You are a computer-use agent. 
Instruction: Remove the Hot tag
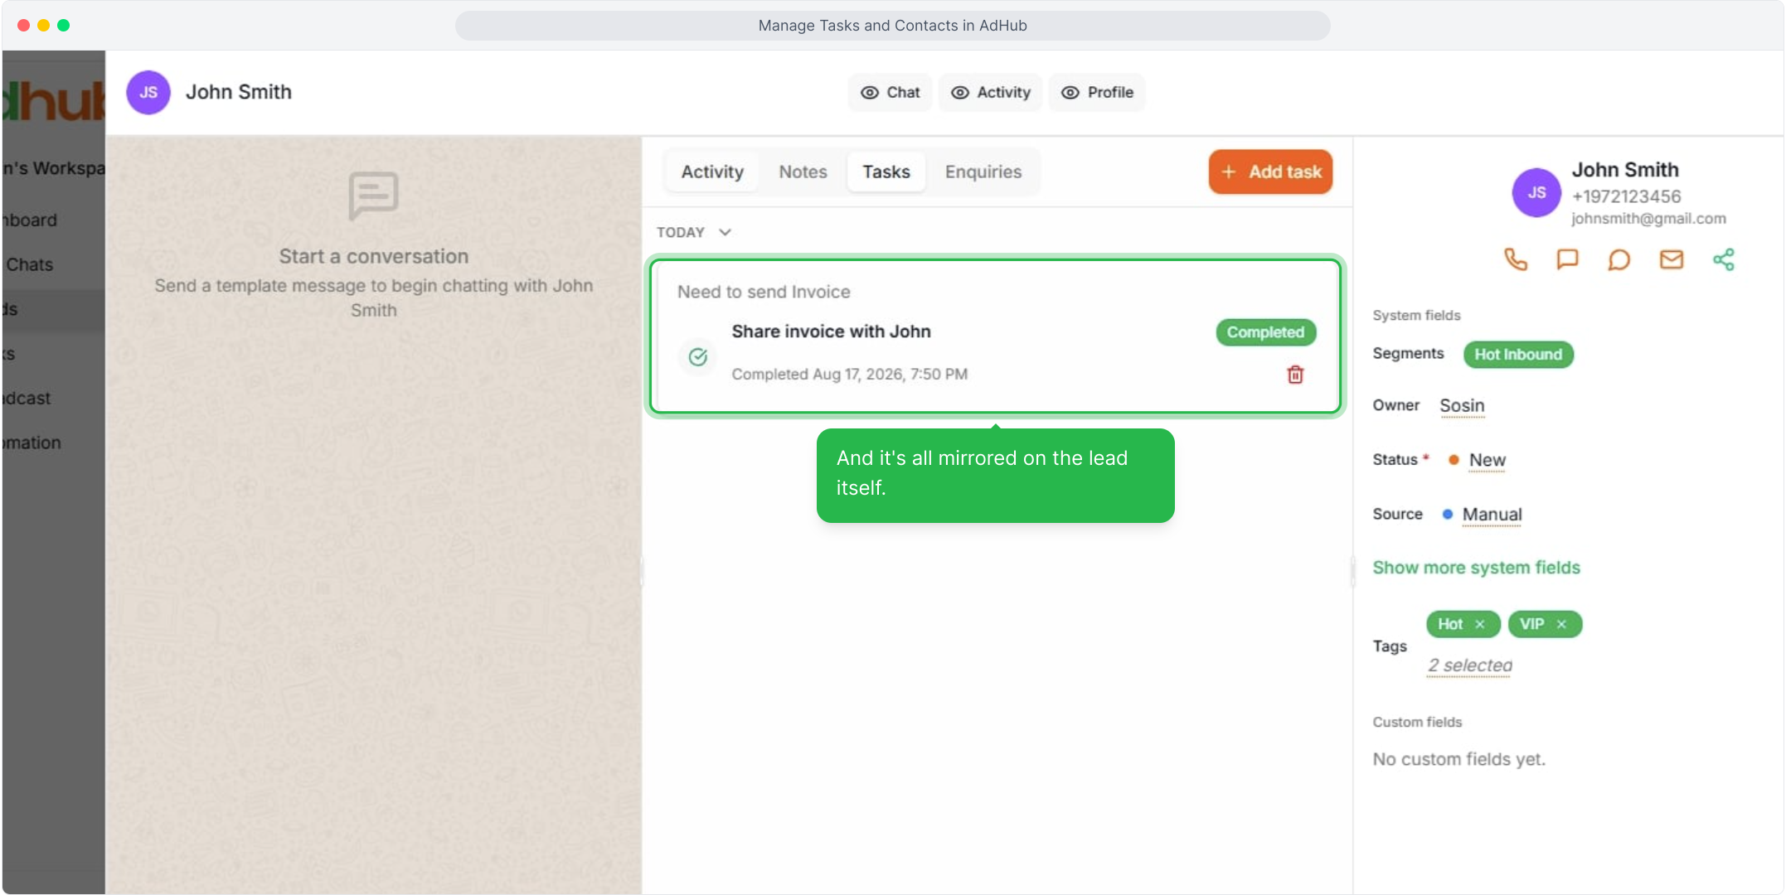tap(1480, 624)
